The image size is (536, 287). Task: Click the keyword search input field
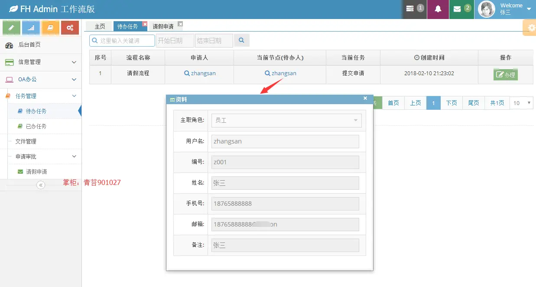[x=122, y=41]
